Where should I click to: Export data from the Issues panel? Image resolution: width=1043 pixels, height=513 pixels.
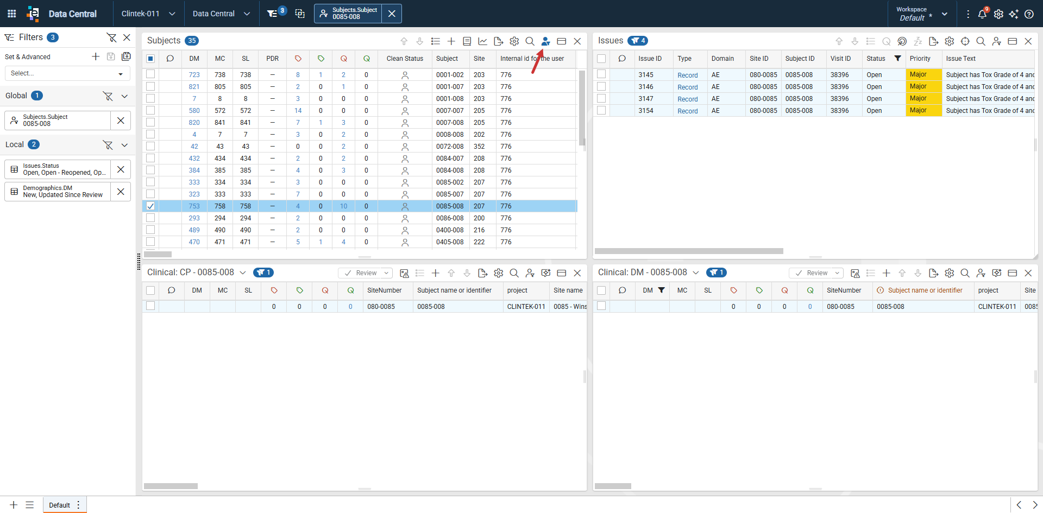coord(933,41)
